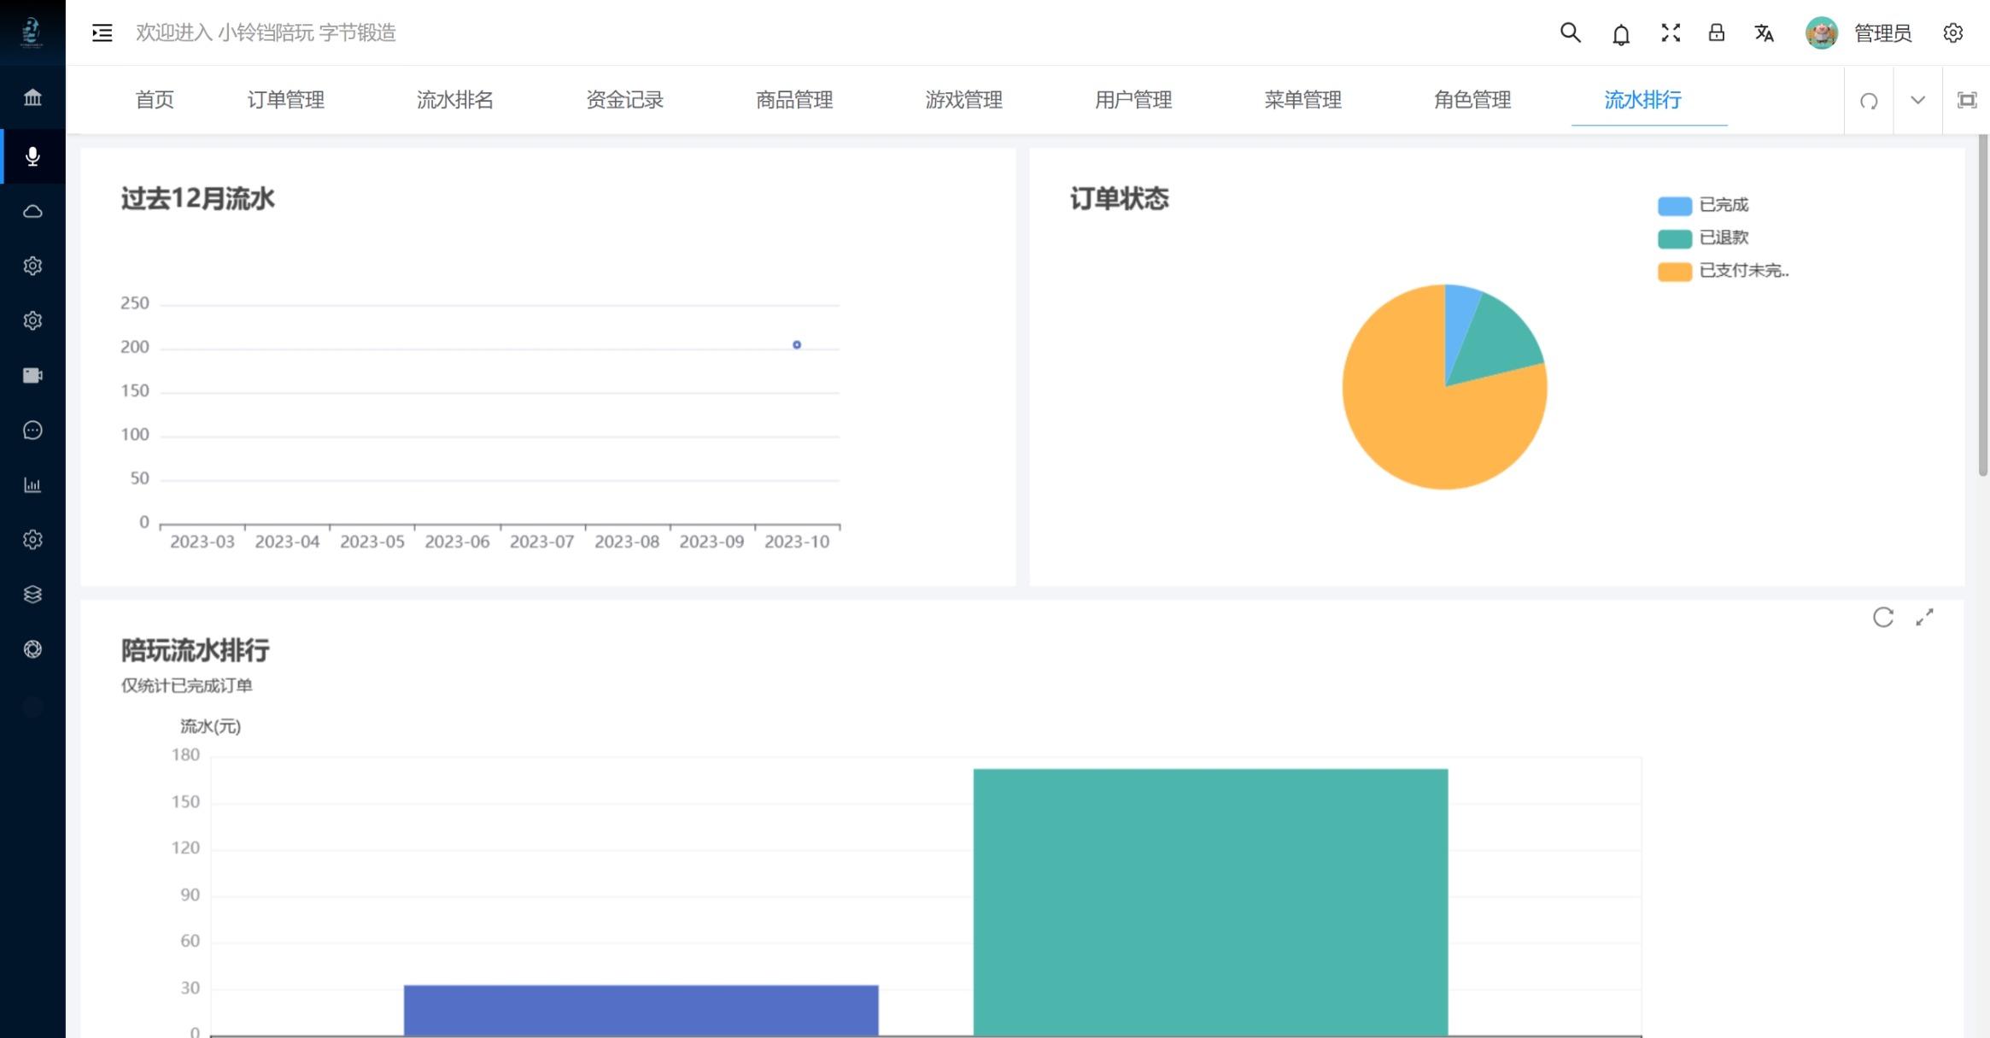
Task: Switch to the 资金记录 tab
Action: coord(625,100)
